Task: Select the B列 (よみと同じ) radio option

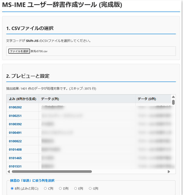Action: click(12, 189)
